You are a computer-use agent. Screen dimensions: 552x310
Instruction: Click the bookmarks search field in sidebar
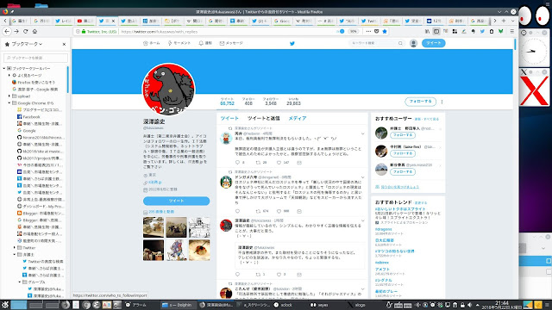click(35, 58)
